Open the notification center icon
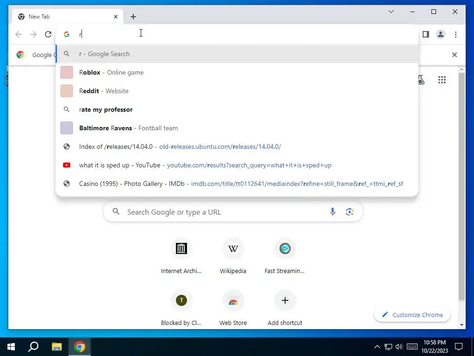474x356 pixels. click(459, 347)
